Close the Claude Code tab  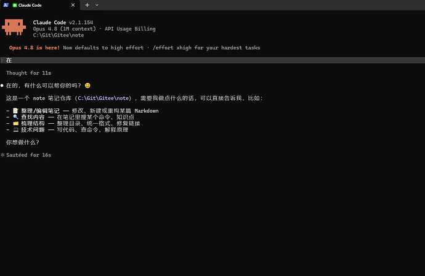(x=73, y=5)
